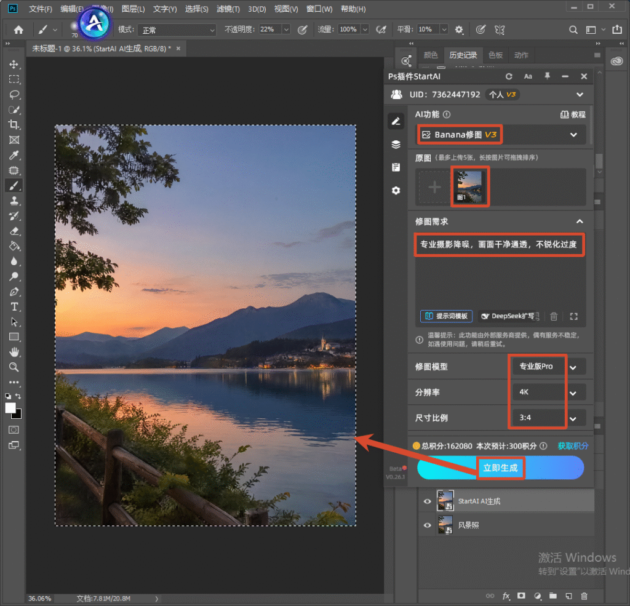This screenshot has height=606, width=630.
Task: Hide the StartAI AI生成 layer
Action: [x=427, y=501]
